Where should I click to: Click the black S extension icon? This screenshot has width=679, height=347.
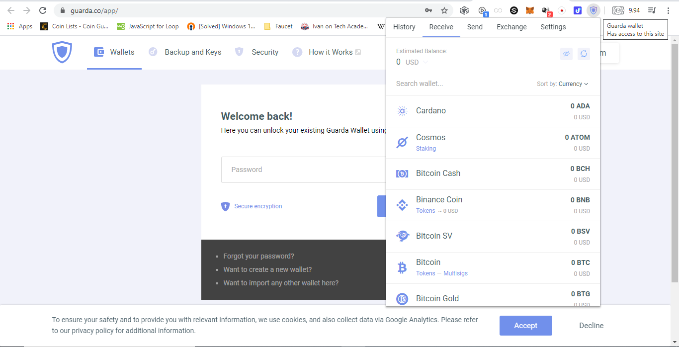514,10
